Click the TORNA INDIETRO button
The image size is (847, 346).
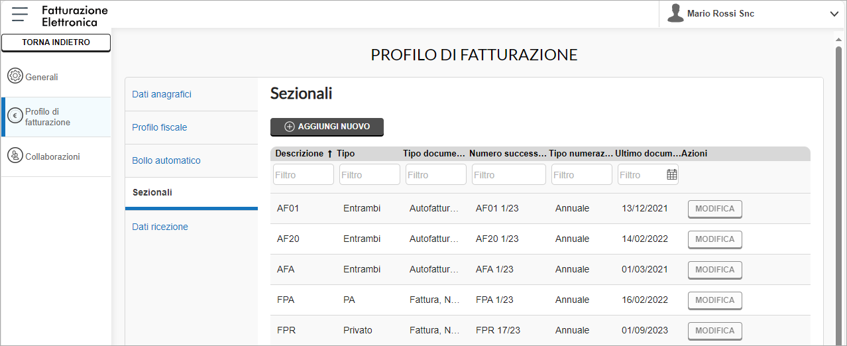pos(56,42)
